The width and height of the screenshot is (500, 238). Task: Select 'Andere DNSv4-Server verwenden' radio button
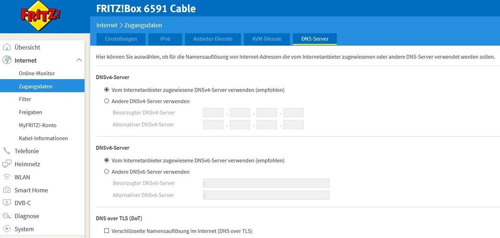coord(107,101)
